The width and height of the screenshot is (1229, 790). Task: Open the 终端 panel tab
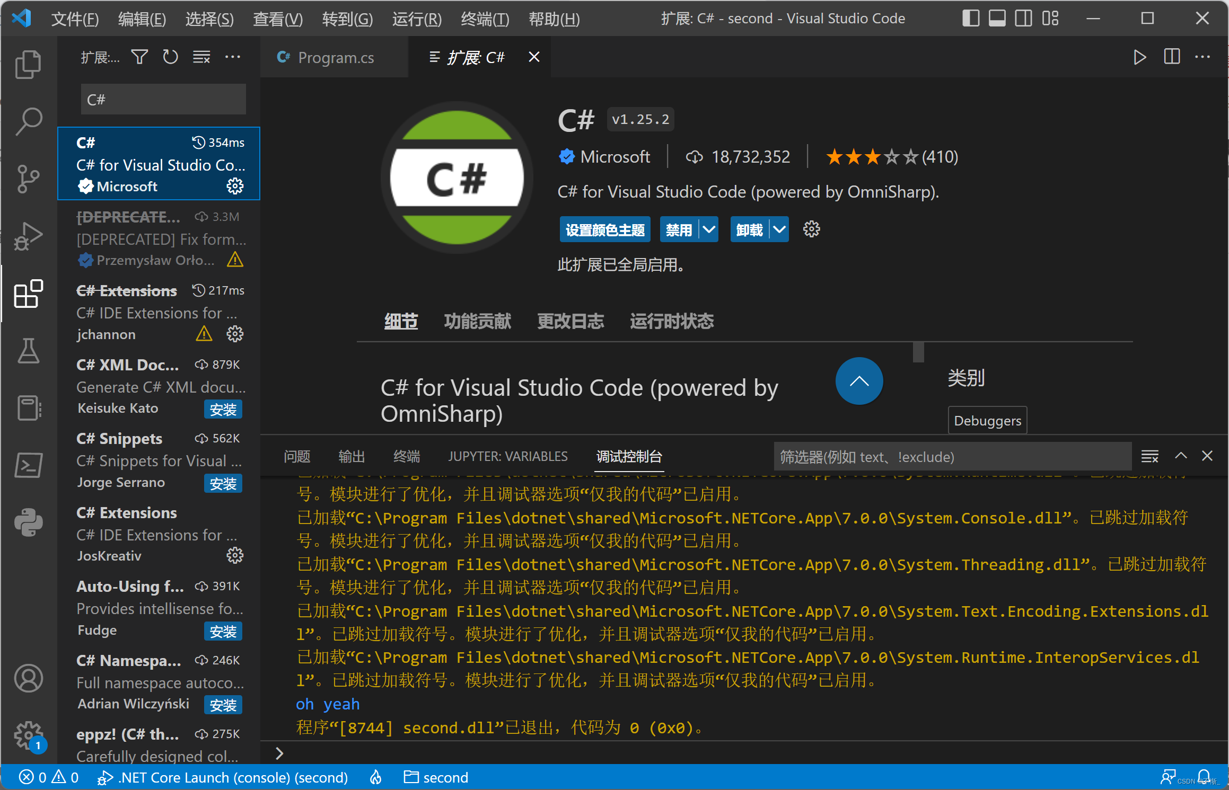point(407,456)
